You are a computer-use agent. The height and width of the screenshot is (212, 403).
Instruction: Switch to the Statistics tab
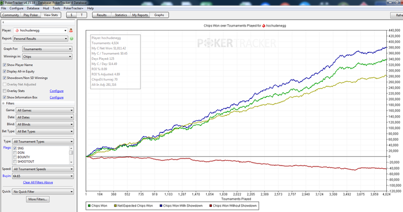click(121, 15)
